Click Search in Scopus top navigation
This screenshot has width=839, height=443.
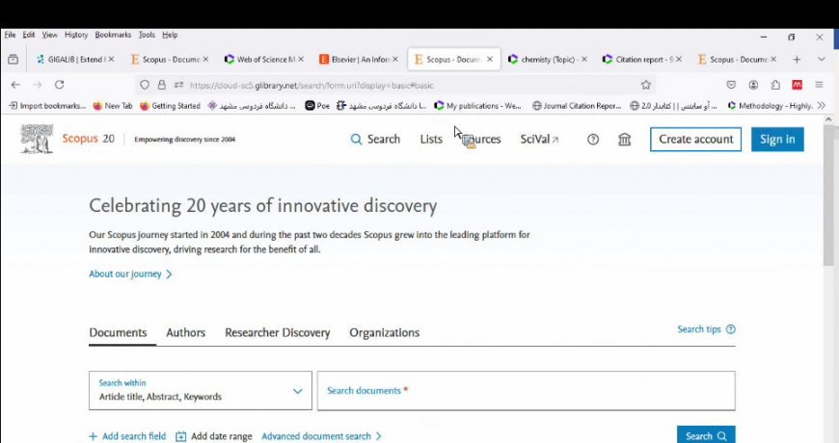(376, 140)
